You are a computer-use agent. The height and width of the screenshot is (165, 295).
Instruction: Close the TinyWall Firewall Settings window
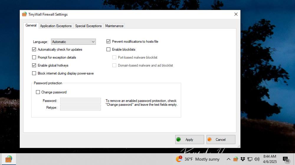pyautogui.click(x=236, y=14)
